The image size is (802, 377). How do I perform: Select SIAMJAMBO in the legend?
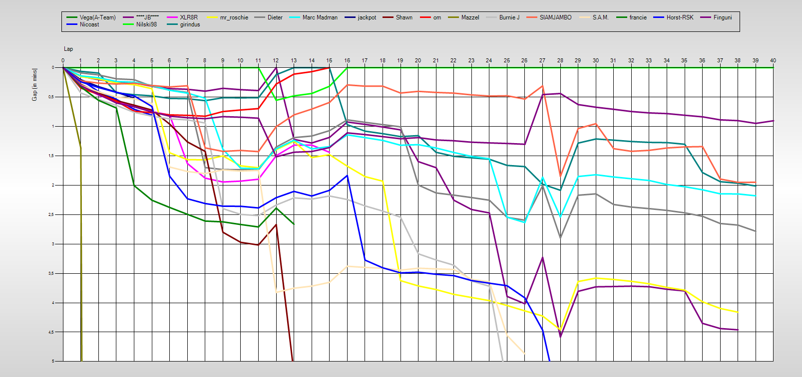point(555,17)
